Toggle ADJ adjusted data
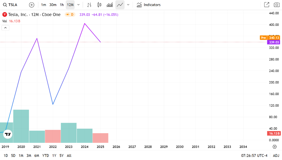The image size is (282, 160). pos(276,156)
